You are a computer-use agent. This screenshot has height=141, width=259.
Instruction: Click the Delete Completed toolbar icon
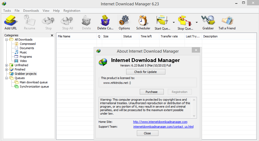click(x=105, y=21)
